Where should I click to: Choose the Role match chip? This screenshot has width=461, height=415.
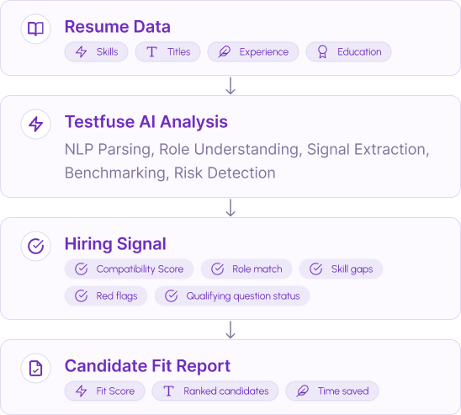click(x=246, y=269)
